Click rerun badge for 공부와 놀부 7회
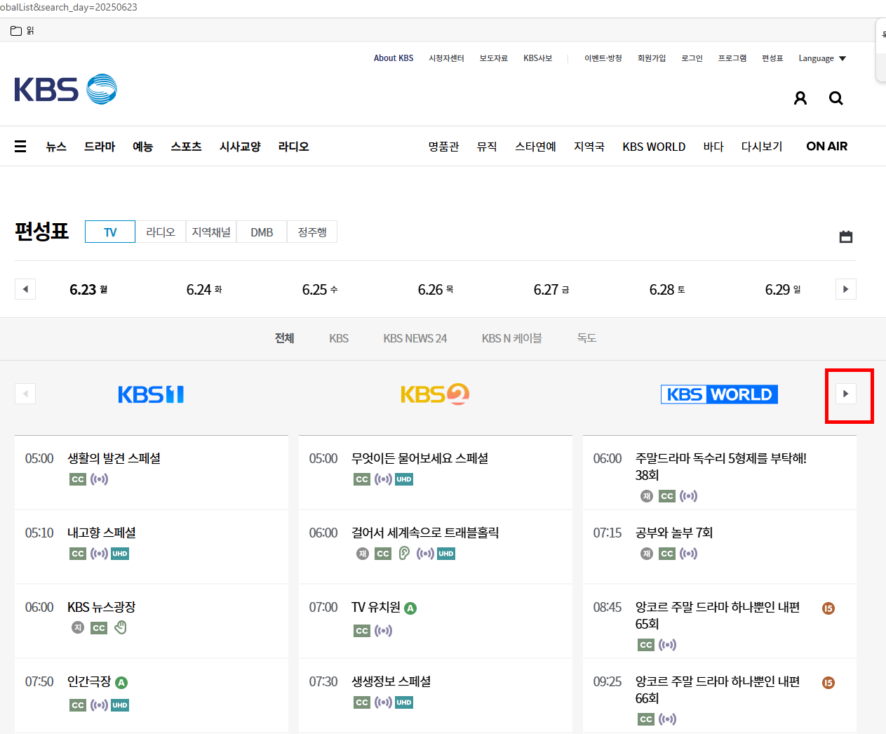 pyautogui.click(x=647, y=554)
